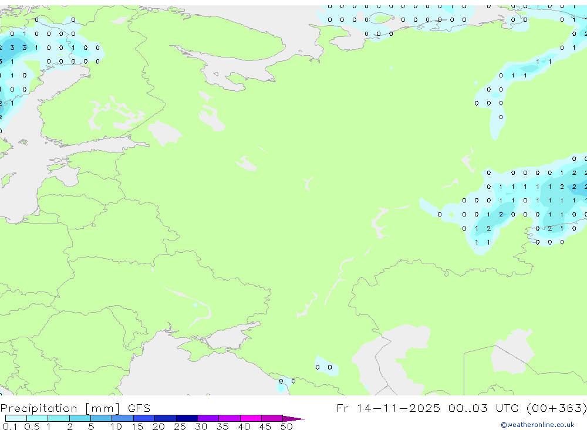Click the 0.1–0.5 mm palest legend swatch
The height and width of the screenshot is (430, 587).
point(16,418)
